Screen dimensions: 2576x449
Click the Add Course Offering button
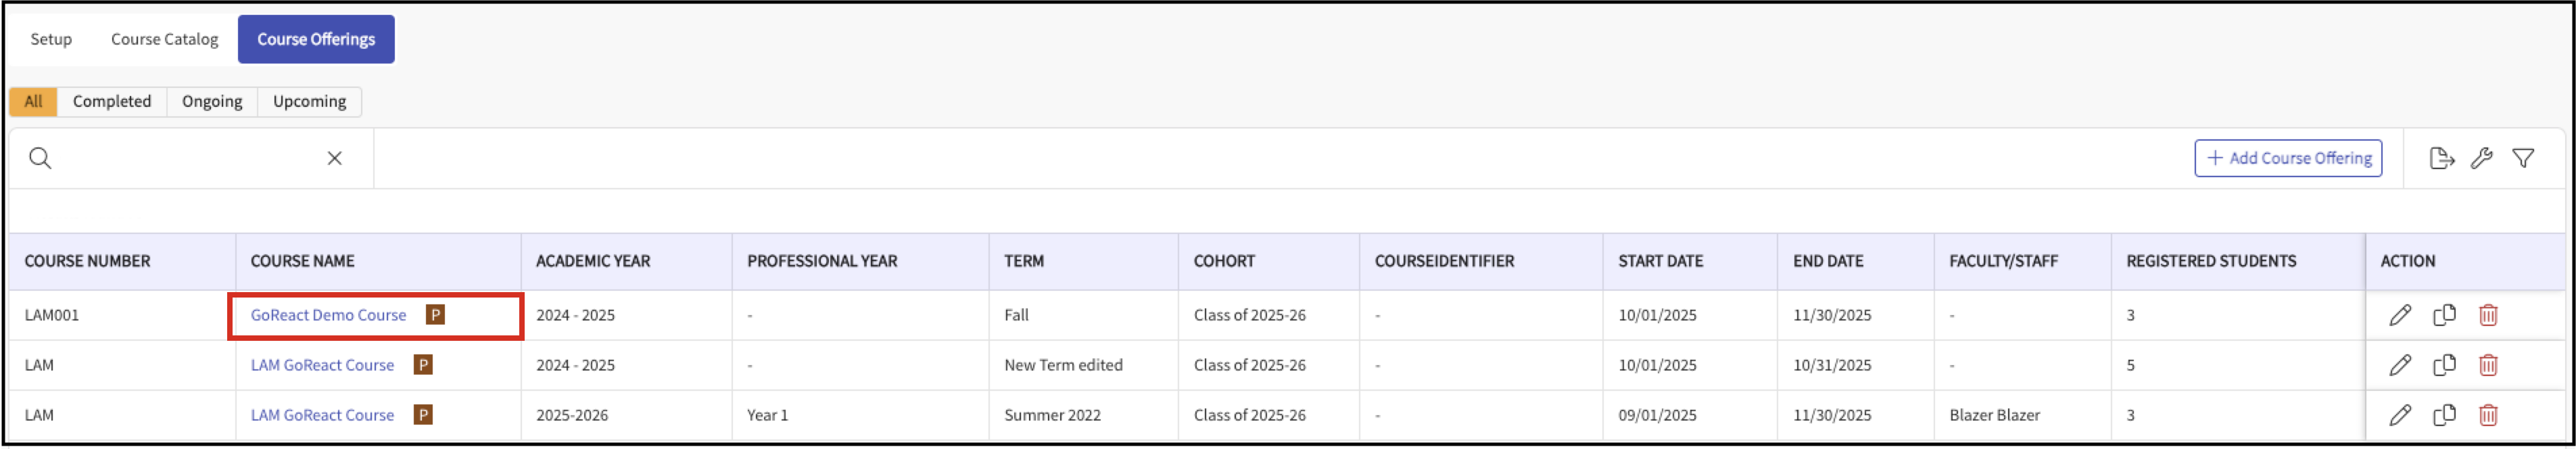[2288, 158]
